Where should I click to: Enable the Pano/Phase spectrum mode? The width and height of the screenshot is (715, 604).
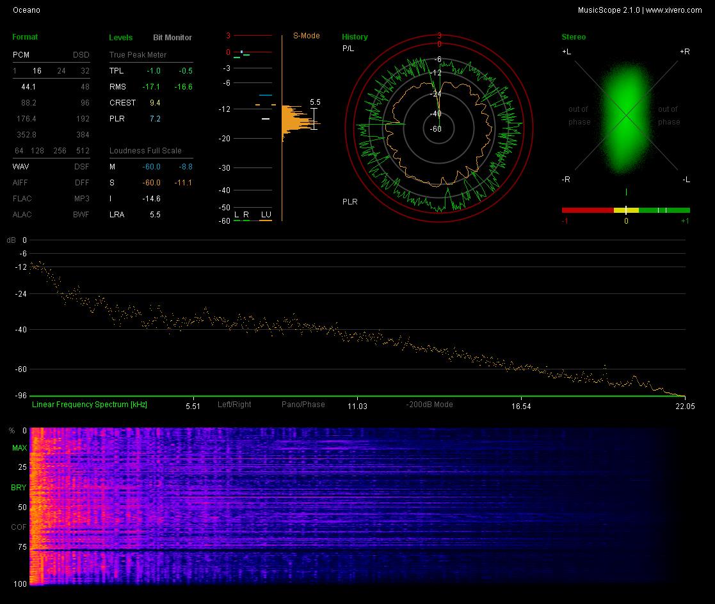(303, 404)
